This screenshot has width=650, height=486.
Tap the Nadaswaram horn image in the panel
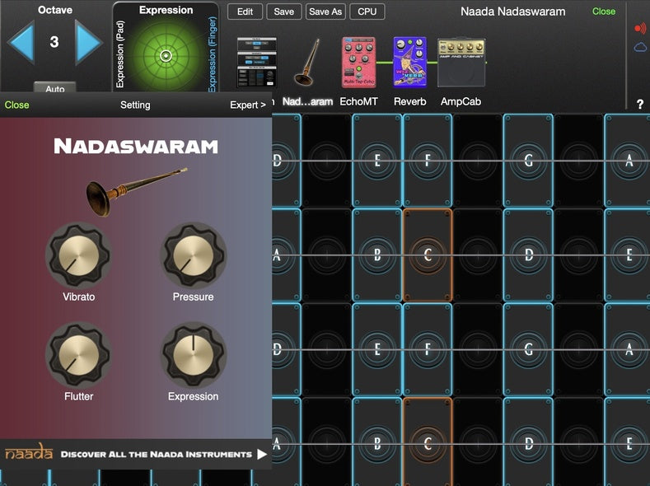pyautogui.click(x=136, y=191)
